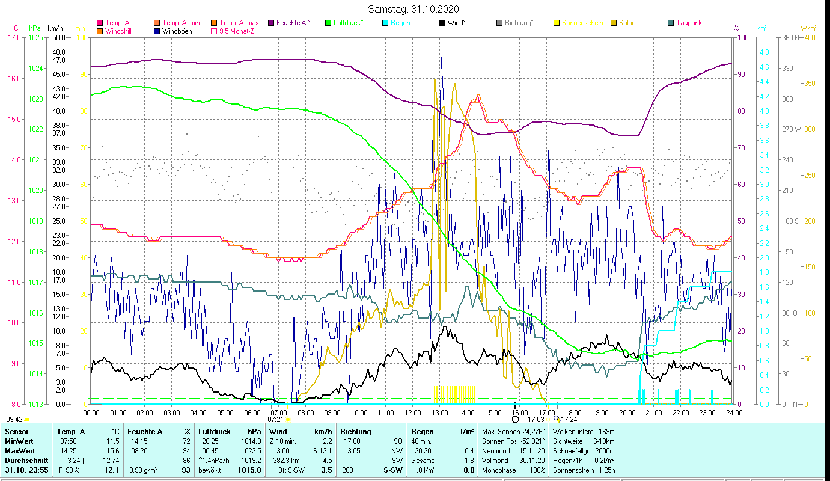Click the Windchill legend label
The image size is (830, 481).
(x=121, y=31)
